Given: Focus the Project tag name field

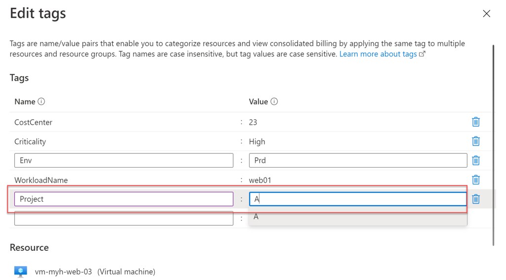Looking at the screenshot, I should tap(124, 199).
